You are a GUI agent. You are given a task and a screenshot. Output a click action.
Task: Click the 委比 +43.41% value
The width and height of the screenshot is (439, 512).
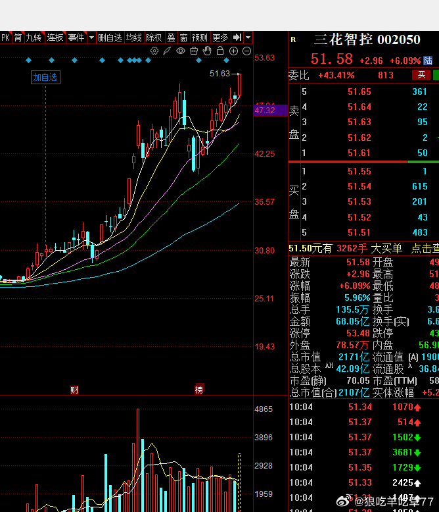click(336, 76)
